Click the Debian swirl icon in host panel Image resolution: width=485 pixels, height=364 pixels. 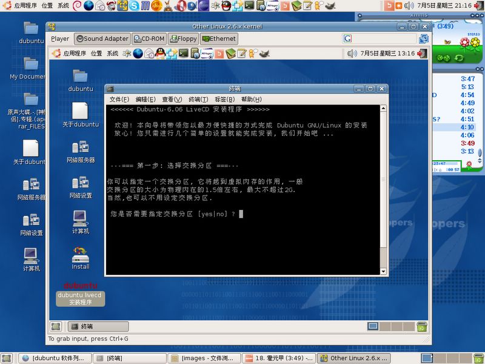(78, 5)
